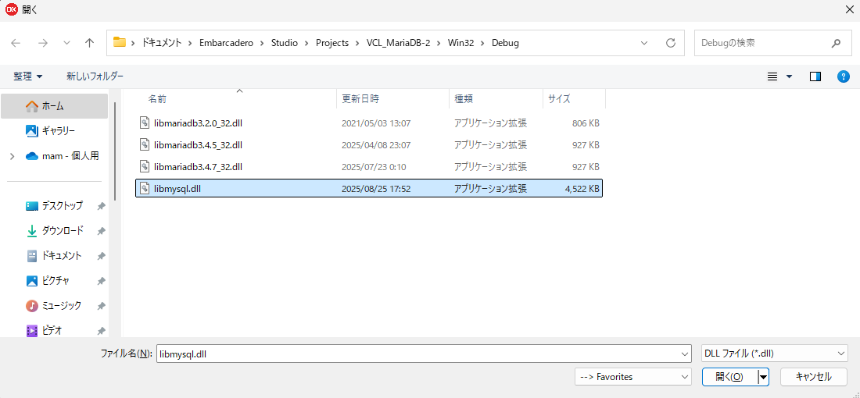Open the 整理 menu

pos(28,76)
